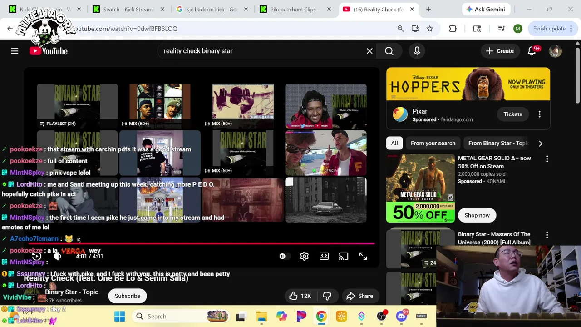Image resolution: width=581 pixels, height=327 pixels.
Task: Open OBS Studio from the taskbar
Action: tap(382, 316)
